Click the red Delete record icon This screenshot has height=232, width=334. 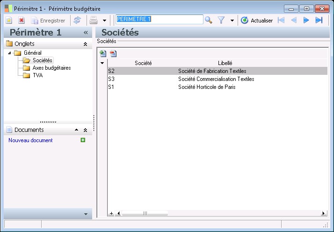pos(22,21)
